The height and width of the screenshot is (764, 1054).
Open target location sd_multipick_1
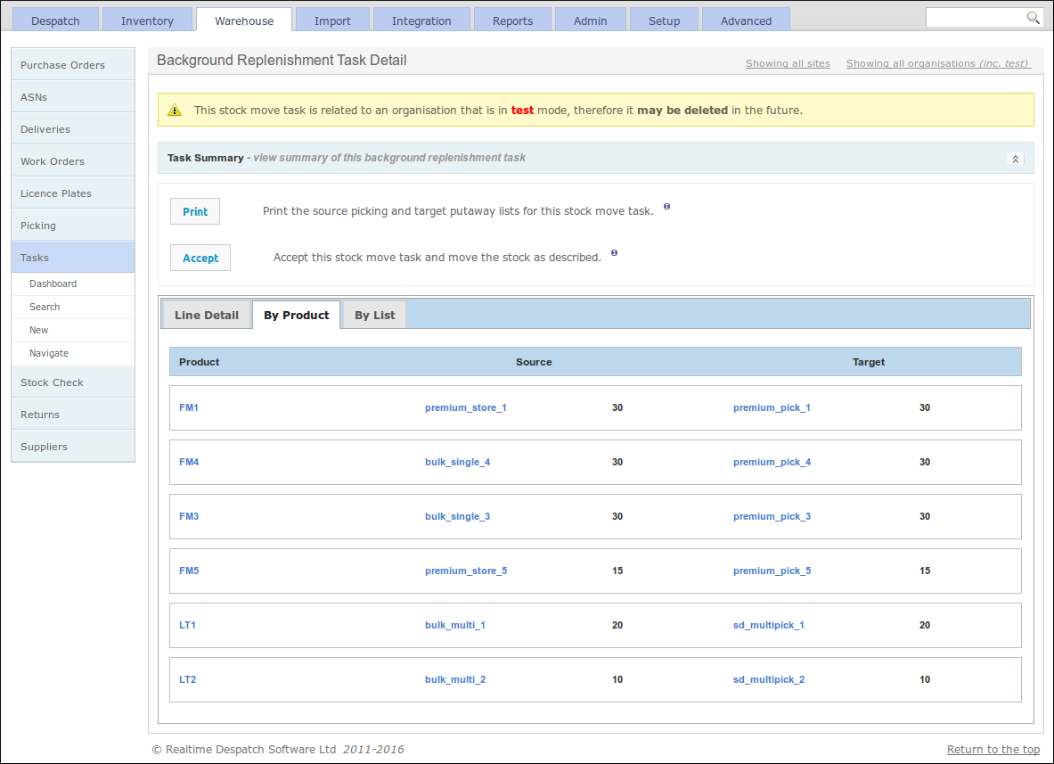pyautogui.click(x=769, y=626)
